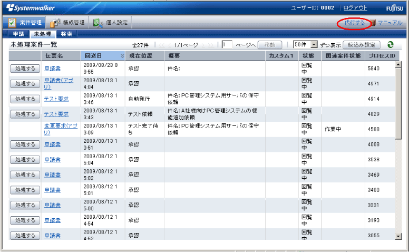Open 申請書 link for process 3538
The image size is (409, 252).
52,159
